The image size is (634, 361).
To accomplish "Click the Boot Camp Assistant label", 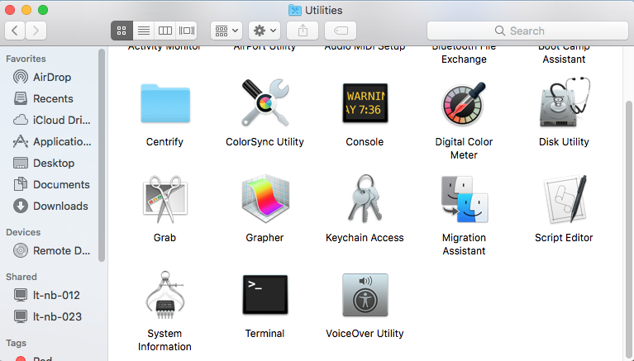I will click(x=564, y=54).
